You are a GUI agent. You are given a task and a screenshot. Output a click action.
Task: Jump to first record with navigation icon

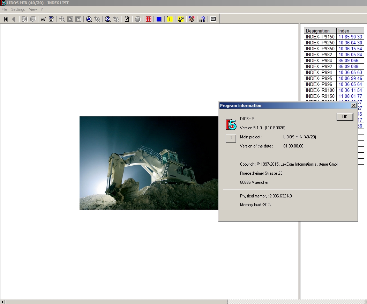click(x=5, y=19)
